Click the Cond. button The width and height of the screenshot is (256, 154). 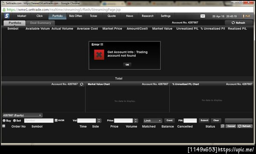point(169,121)
